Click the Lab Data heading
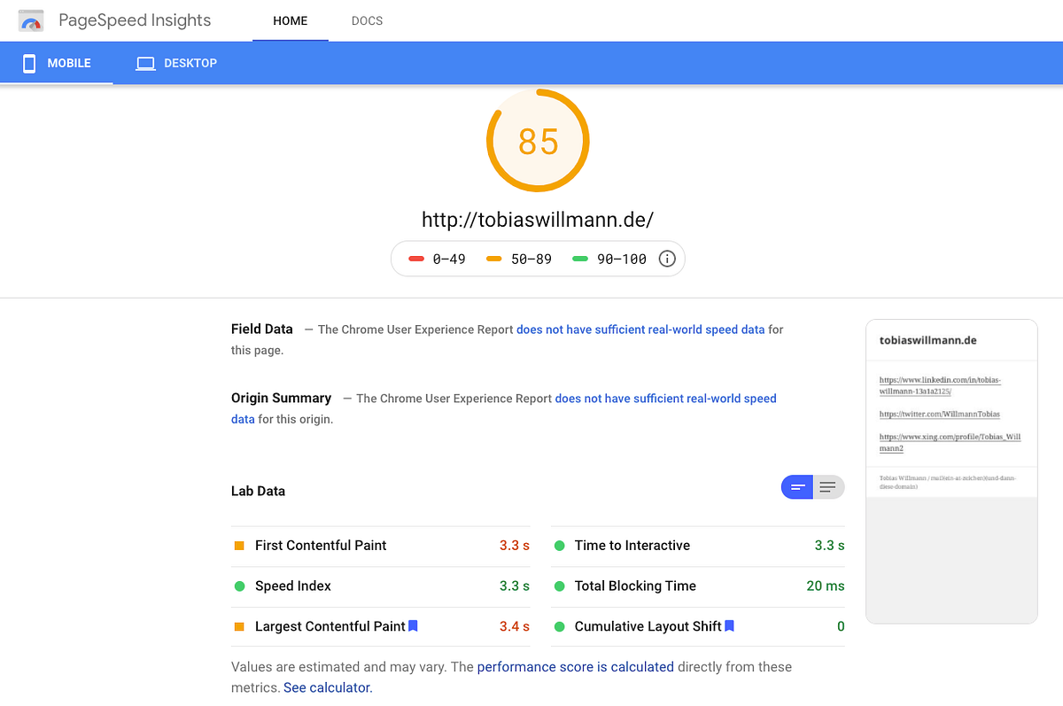This screenshot has height=706, width=1063. (258, 492)
